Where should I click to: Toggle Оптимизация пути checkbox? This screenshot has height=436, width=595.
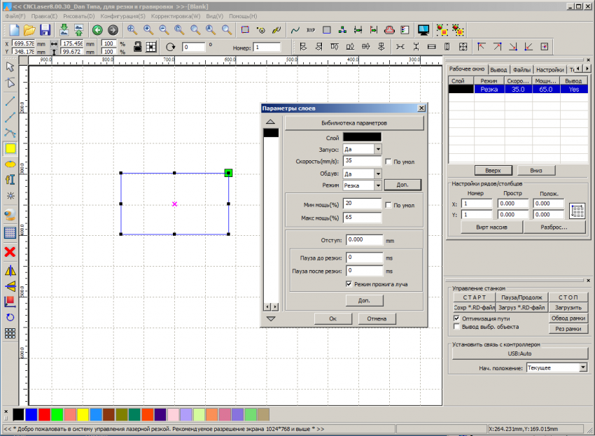pos(457,318)
